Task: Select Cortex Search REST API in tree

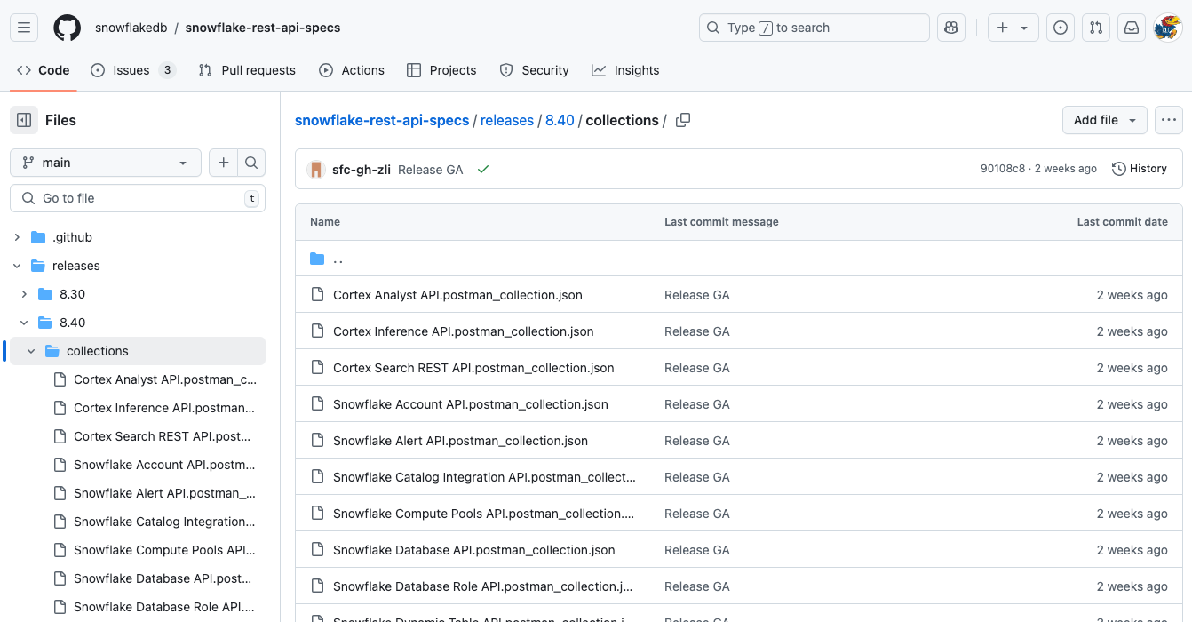Action: (x=164, y=436)
